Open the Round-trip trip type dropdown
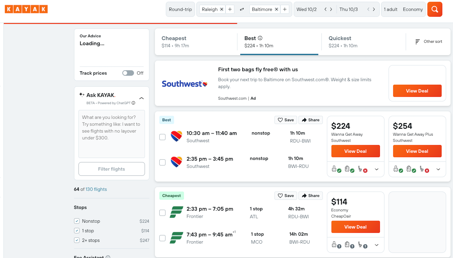453x258 pixels. click(180, 9)
